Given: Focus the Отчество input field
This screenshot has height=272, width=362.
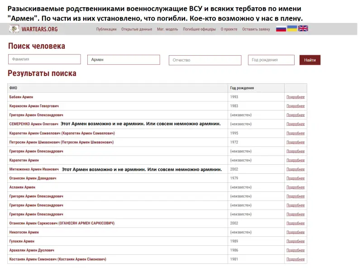Looking at the screenshot, I should 205,60.
